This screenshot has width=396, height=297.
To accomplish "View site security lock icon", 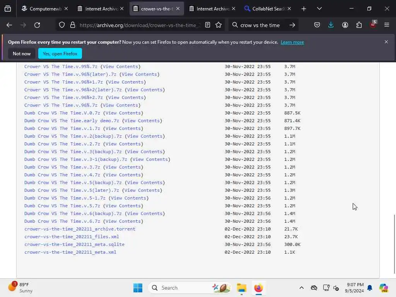I will (x=73, y=25).
